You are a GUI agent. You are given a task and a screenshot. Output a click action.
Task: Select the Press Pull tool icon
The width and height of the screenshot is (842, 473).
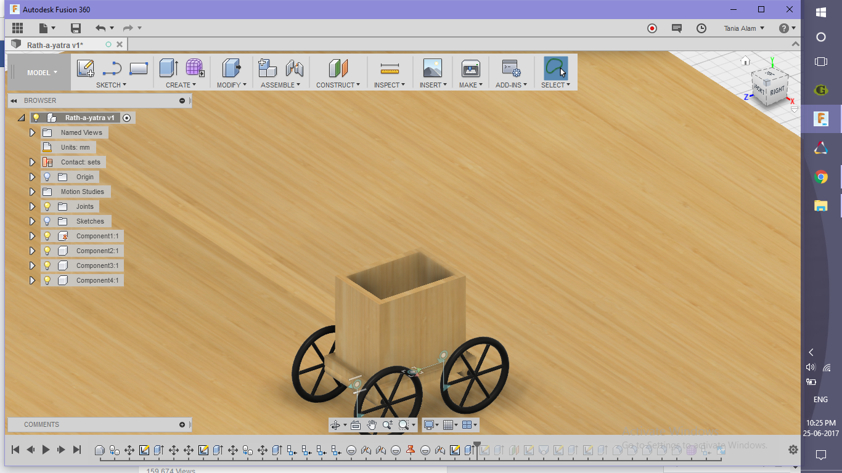(x=231, y=68)
